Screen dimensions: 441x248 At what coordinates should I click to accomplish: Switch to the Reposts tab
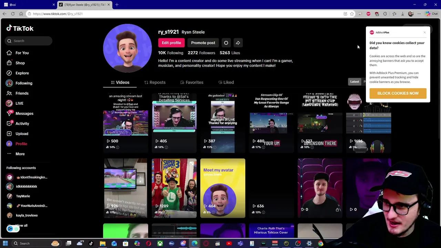coord(155,82)
